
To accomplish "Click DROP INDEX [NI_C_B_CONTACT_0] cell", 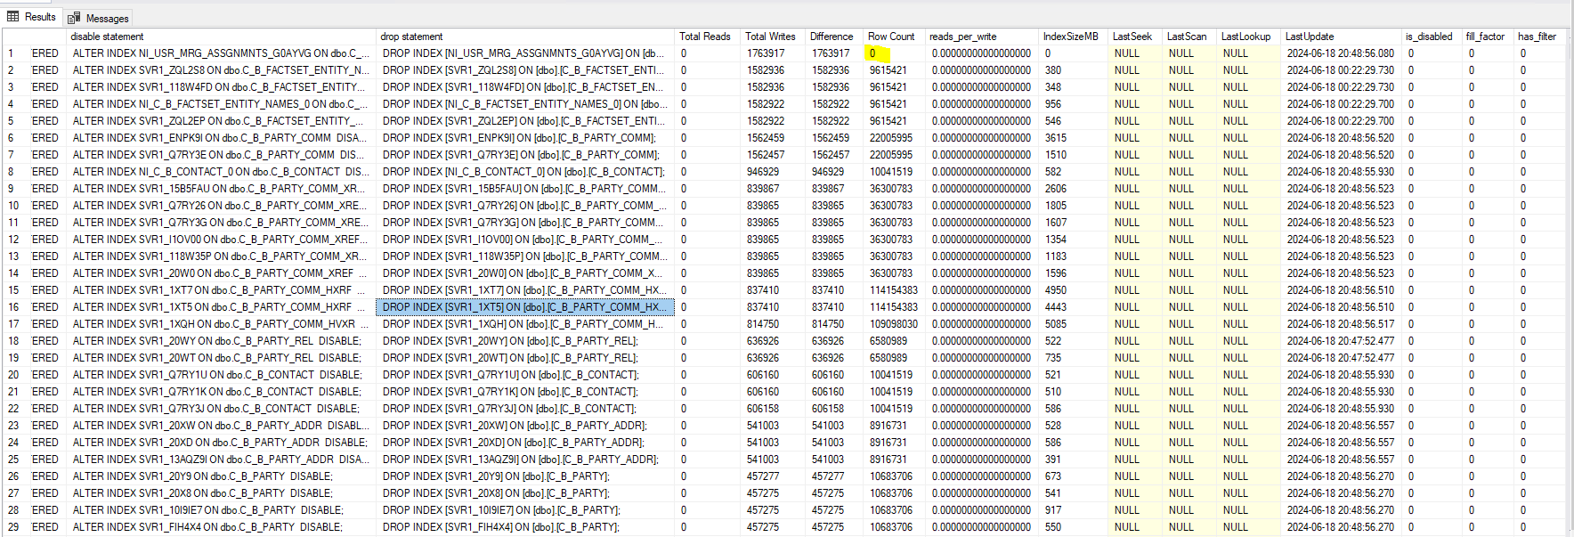I will [525, 172].
